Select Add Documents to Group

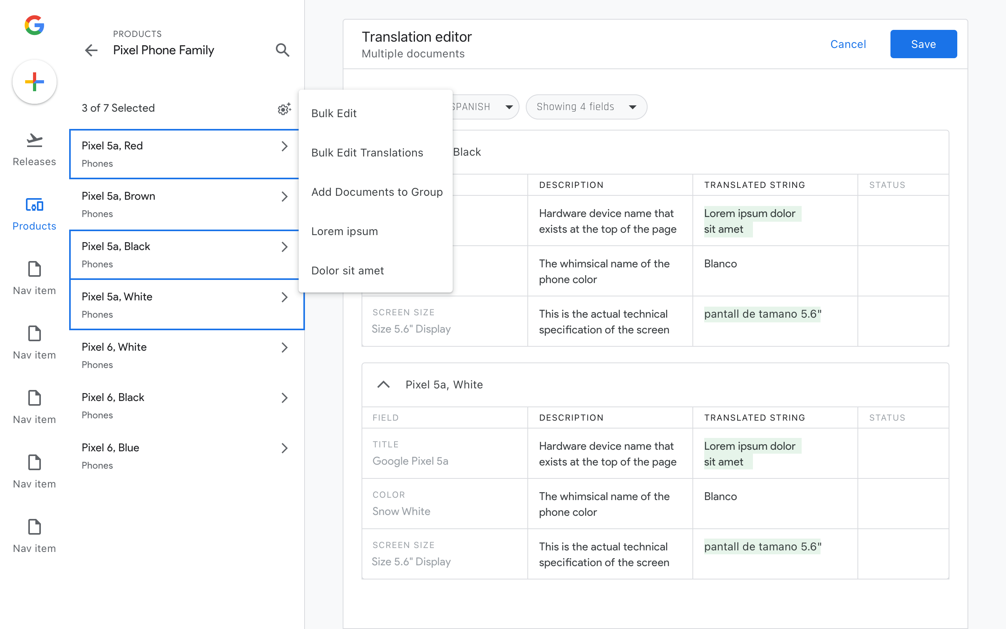pyautogui.click(x=375, y=192)
